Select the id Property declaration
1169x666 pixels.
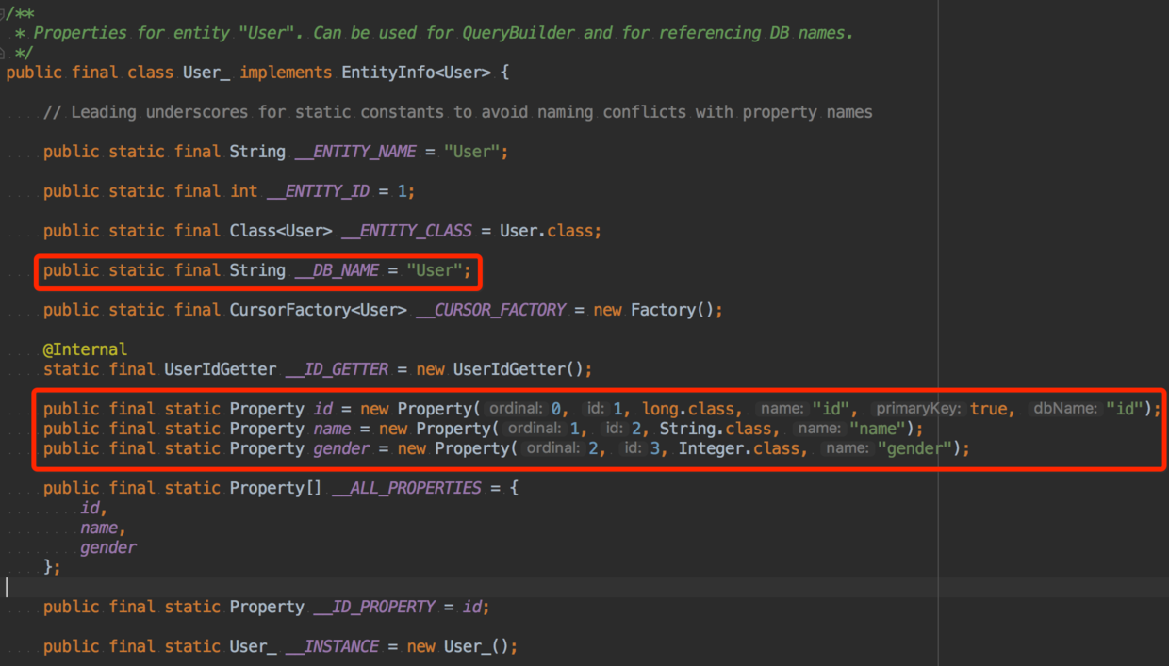[323, 408]
